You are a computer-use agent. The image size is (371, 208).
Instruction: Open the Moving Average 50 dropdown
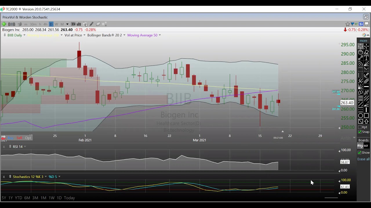[160, 35]
